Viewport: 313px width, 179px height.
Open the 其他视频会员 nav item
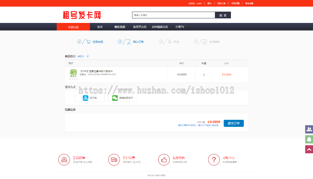[x=160, y=27]
